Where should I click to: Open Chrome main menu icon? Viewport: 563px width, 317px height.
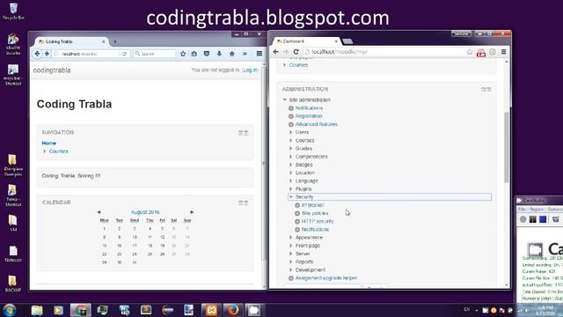504,52
